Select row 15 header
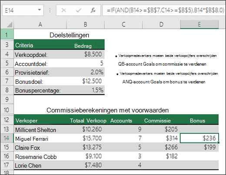Screen dimensions: 226x175 [7, 147]
